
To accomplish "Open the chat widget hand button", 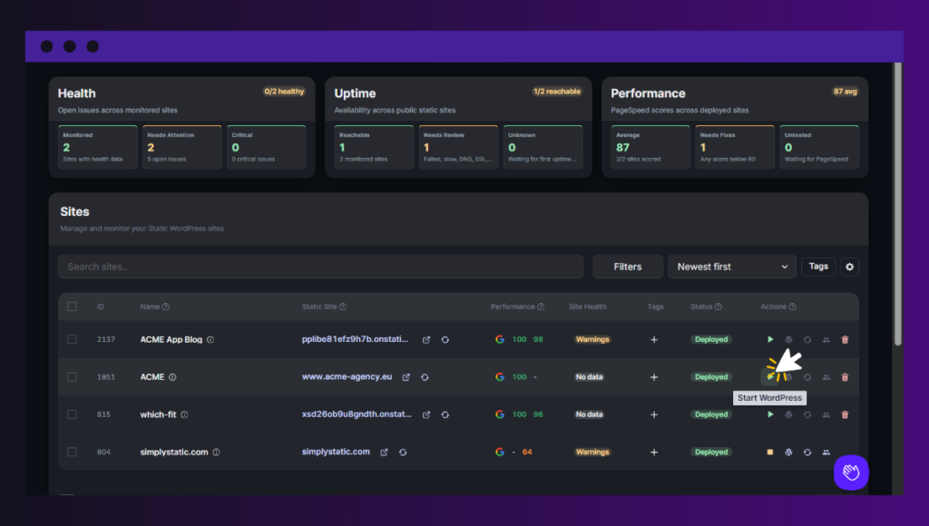I will [851, 472].
